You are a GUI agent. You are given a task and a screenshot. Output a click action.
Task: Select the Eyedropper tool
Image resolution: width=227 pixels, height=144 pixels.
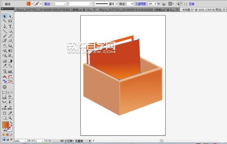[5, 66]
